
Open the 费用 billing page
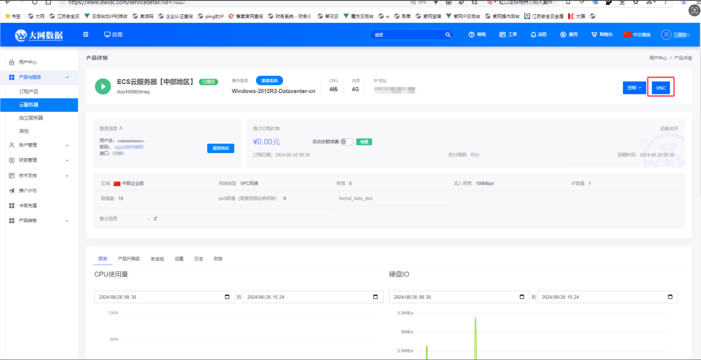click(x=569, y=34)
